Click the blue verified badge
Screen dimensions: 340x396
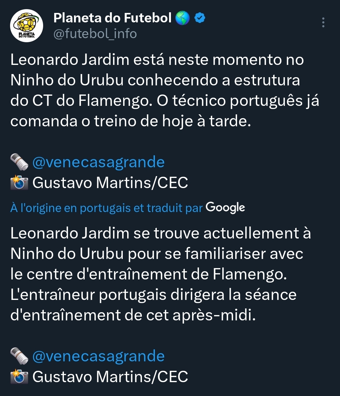200,18
